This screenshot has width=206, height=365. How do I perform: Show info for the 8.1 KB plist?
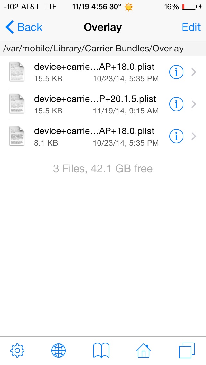pyautogui.click(x=176, y=137)
